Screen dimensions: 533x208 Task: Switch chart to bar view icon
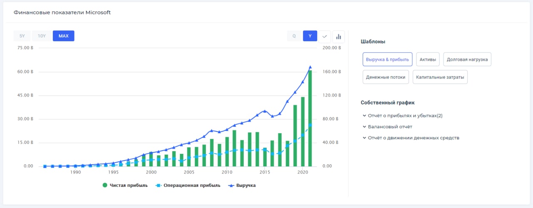[x=339, y=36]
